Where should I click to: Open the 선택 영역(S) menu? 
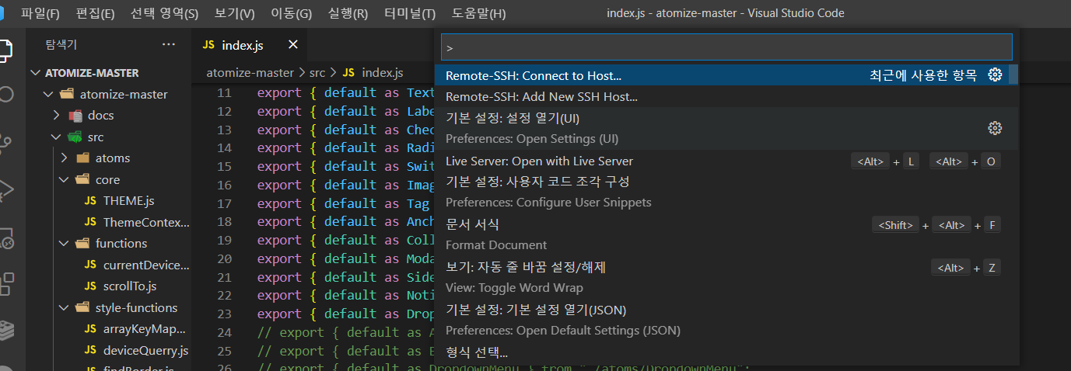164,13
